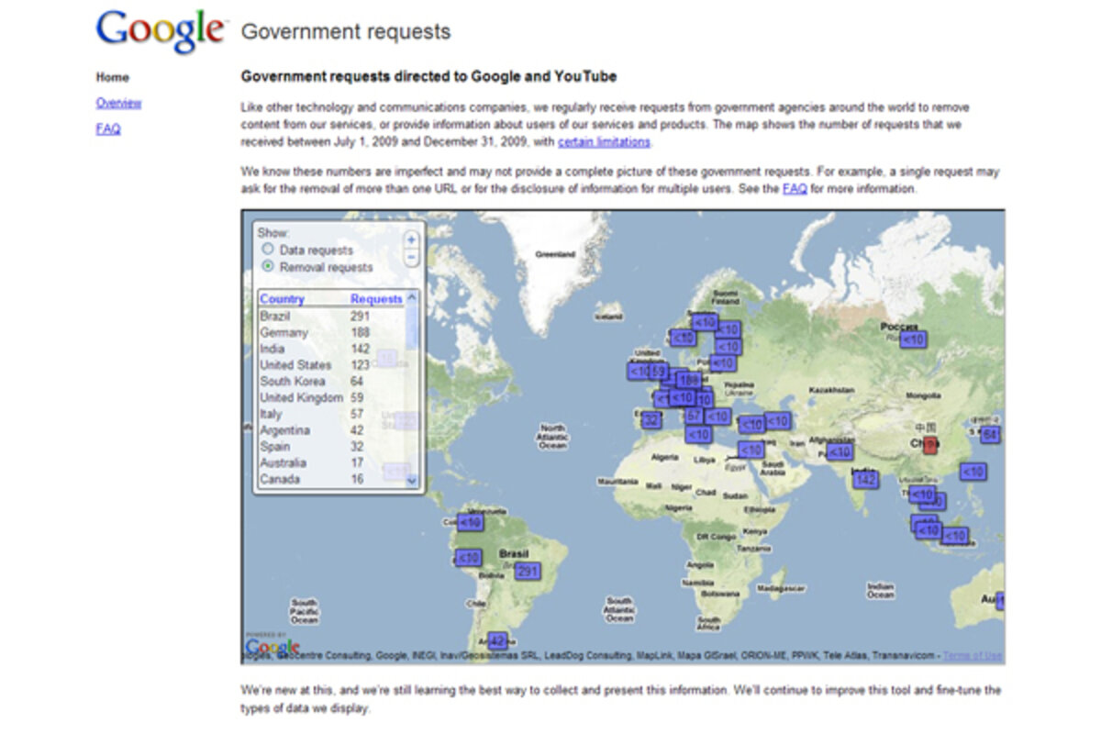The image size is (1101, 734).
Task: Zoom in the map with plus button
Action: [411, 239]
